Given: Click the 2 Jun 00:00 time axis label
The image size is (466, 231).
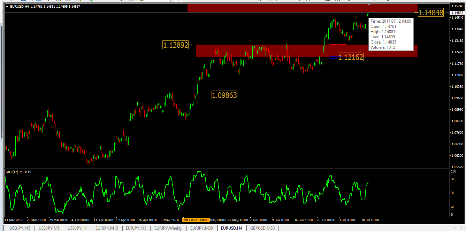Looking at the screenshot, I should (x=258, y=220).
